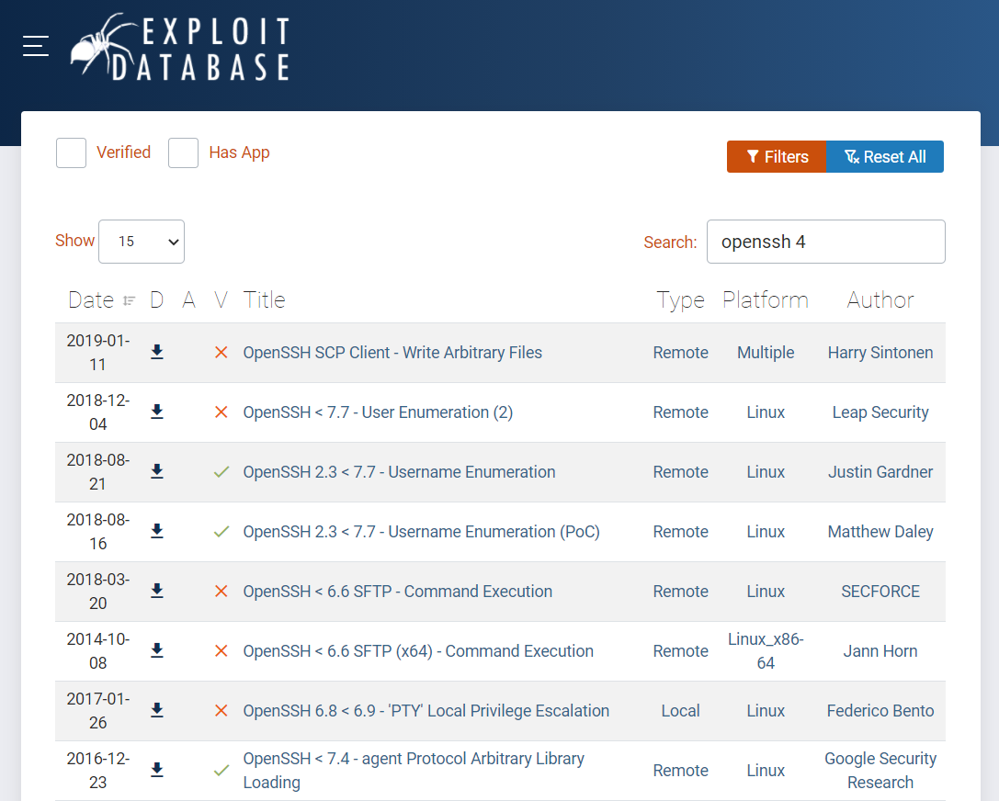
Task: Download the OpenSSH SCP Client exploit
Action: pyautogui.click(x=157, y=352)
